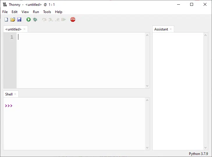The height and width of the screenshot is (157, 212).
Task: Click the Python 3.7.9 interpreter label
Action: [198, 154]
